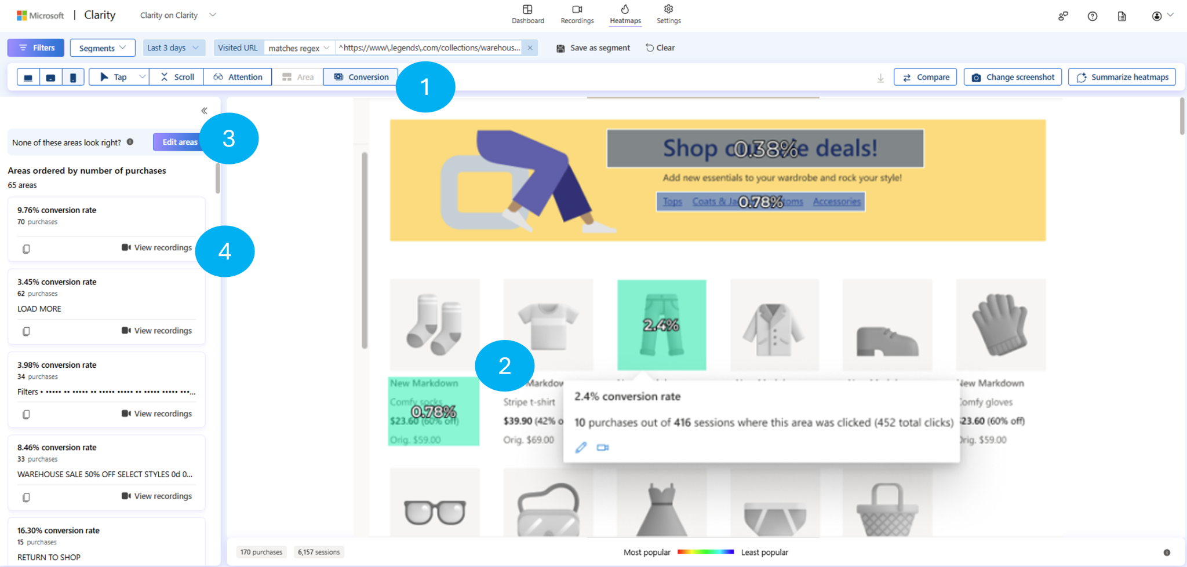Remove the Visited URL filter
Screen dimensions: 1187x567
coord(530,47)
